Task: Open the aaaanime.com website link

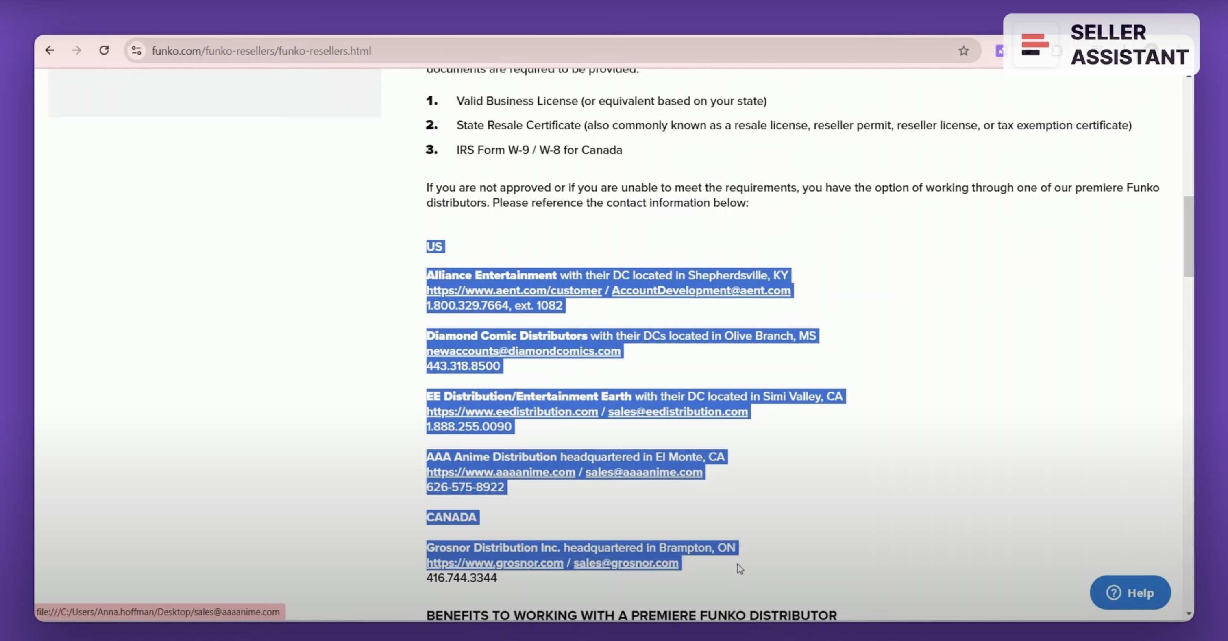Action: (501, 472)
